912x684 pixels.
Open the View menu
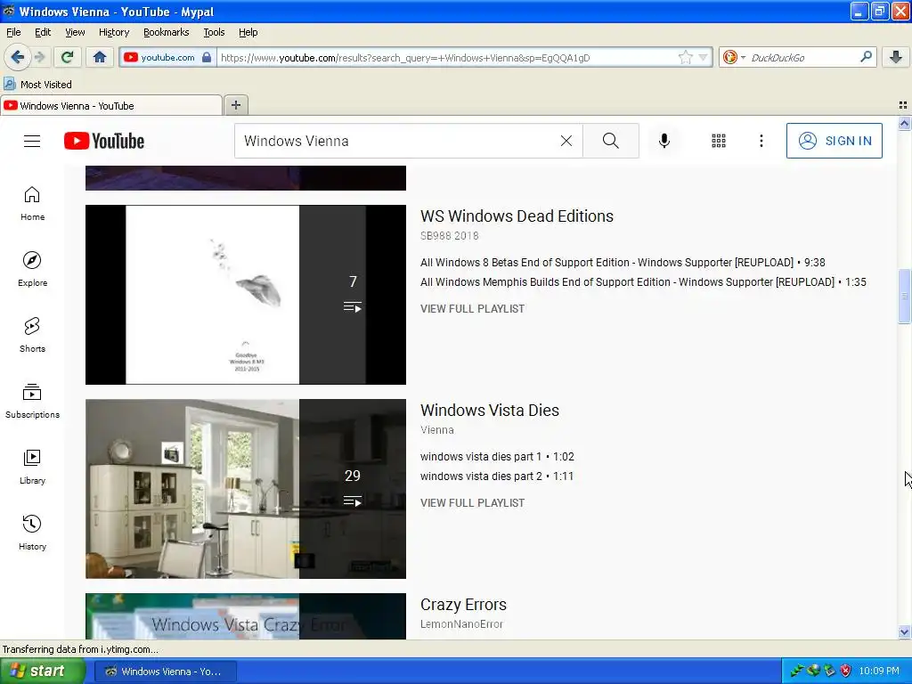tap(75, 32)
